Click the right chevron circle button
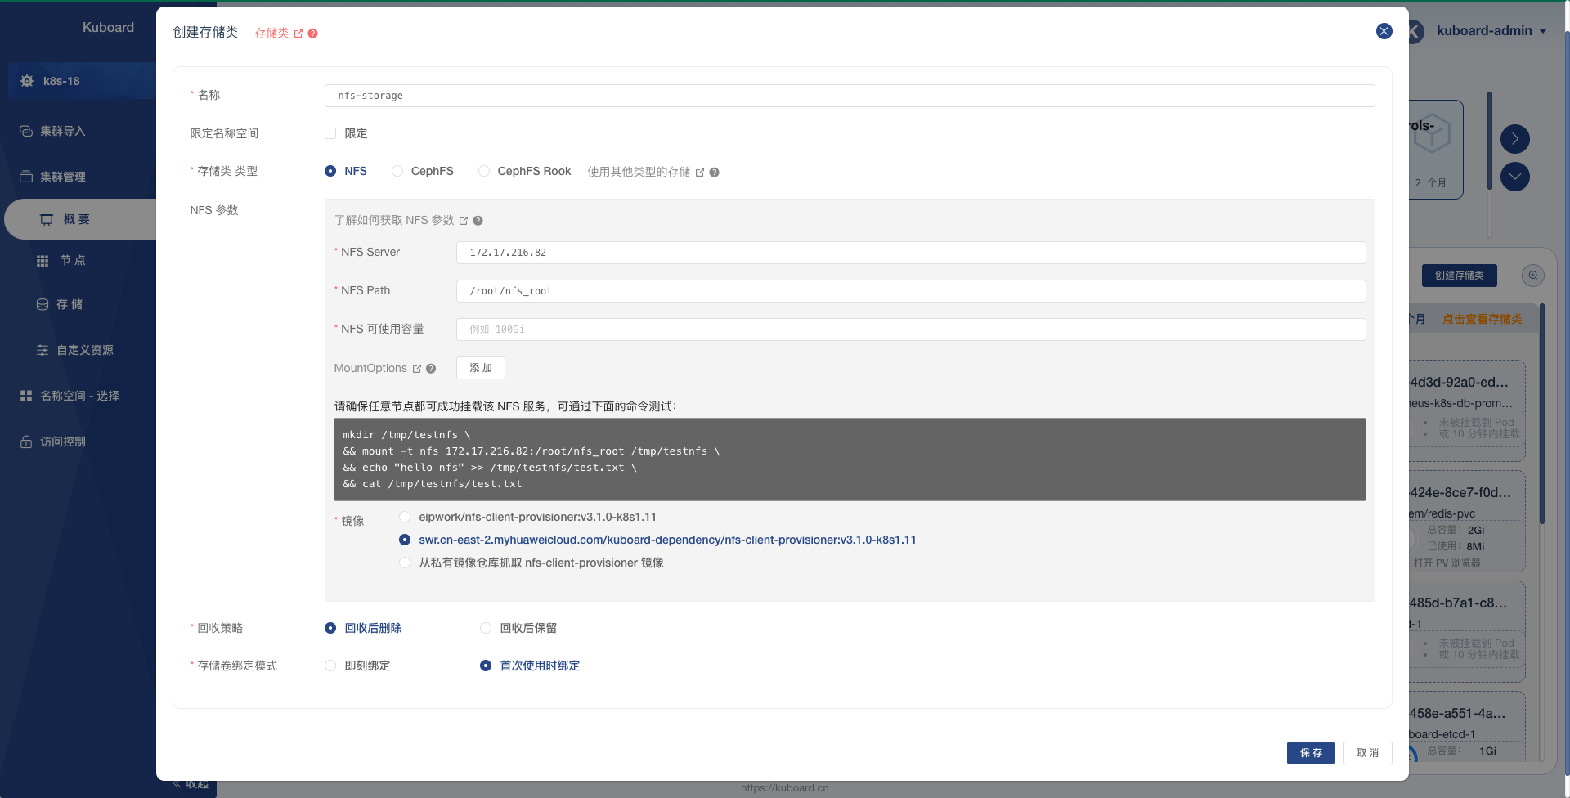Image resolution: width=1570 pixels, height=798 pixels. [1515, 139]
